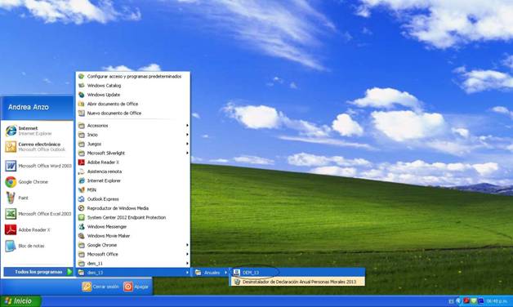The width and height of the screenshot is (513, 307).
Task: Click the Windows Catalog entry
Action: click(x=133, y=86)
